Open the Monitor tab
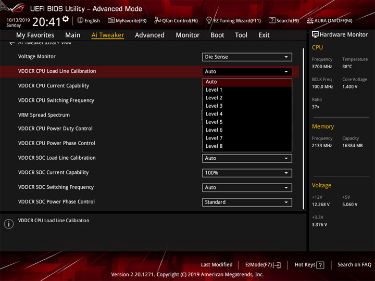Image resolution: width=375 pixels, height=281 pixels. point(187,35)
